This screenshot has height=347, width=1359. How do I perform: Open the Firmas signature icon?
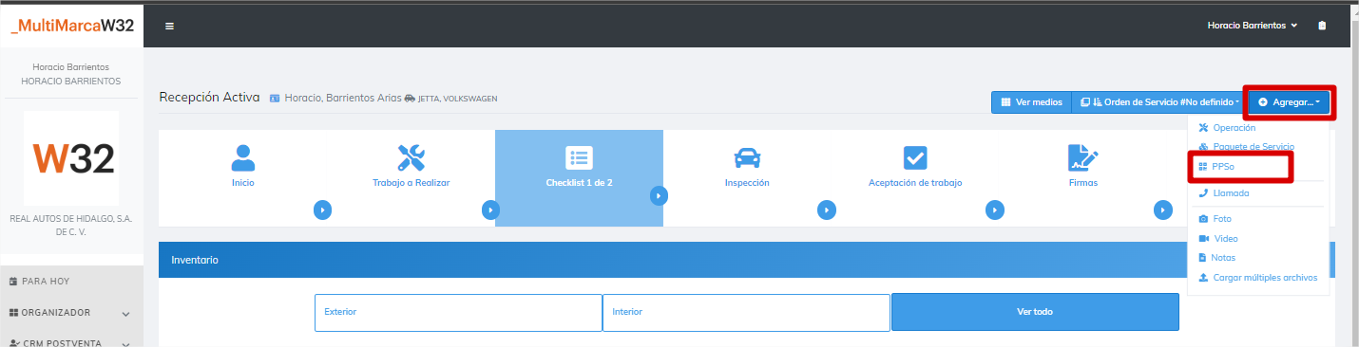(1082, 157)
